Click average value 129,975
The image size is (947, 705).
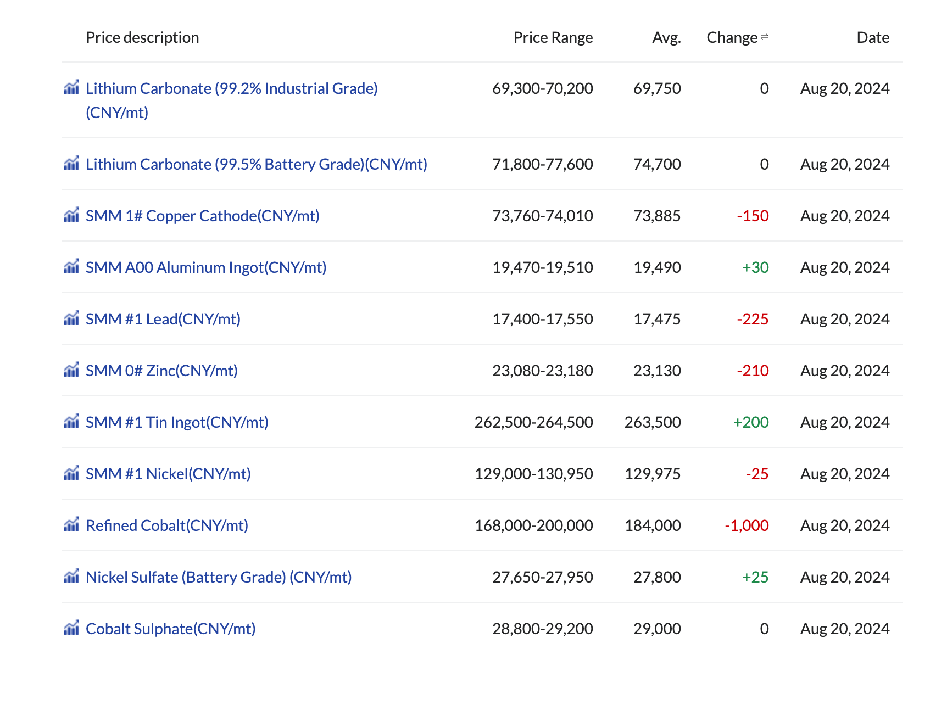653,474
